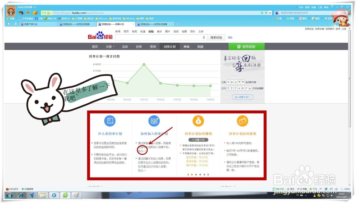This screenshot has width=356, height=203.
Task: Click the green 发布经验 button
Action: tap(246, 46)
